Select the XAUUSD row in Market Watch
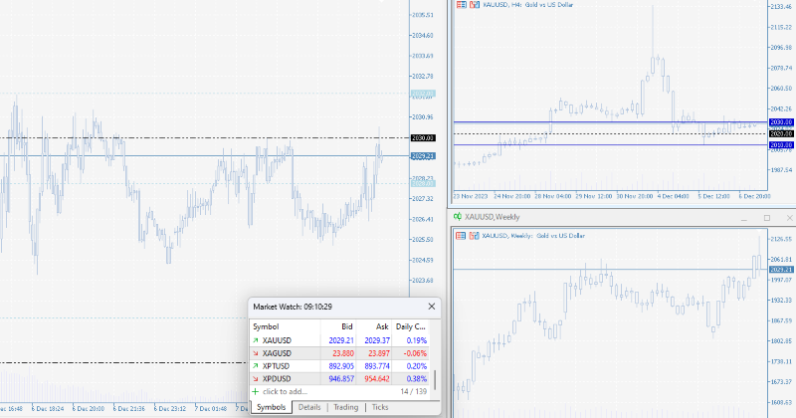 pyautogui.click(x=339, y=340)
